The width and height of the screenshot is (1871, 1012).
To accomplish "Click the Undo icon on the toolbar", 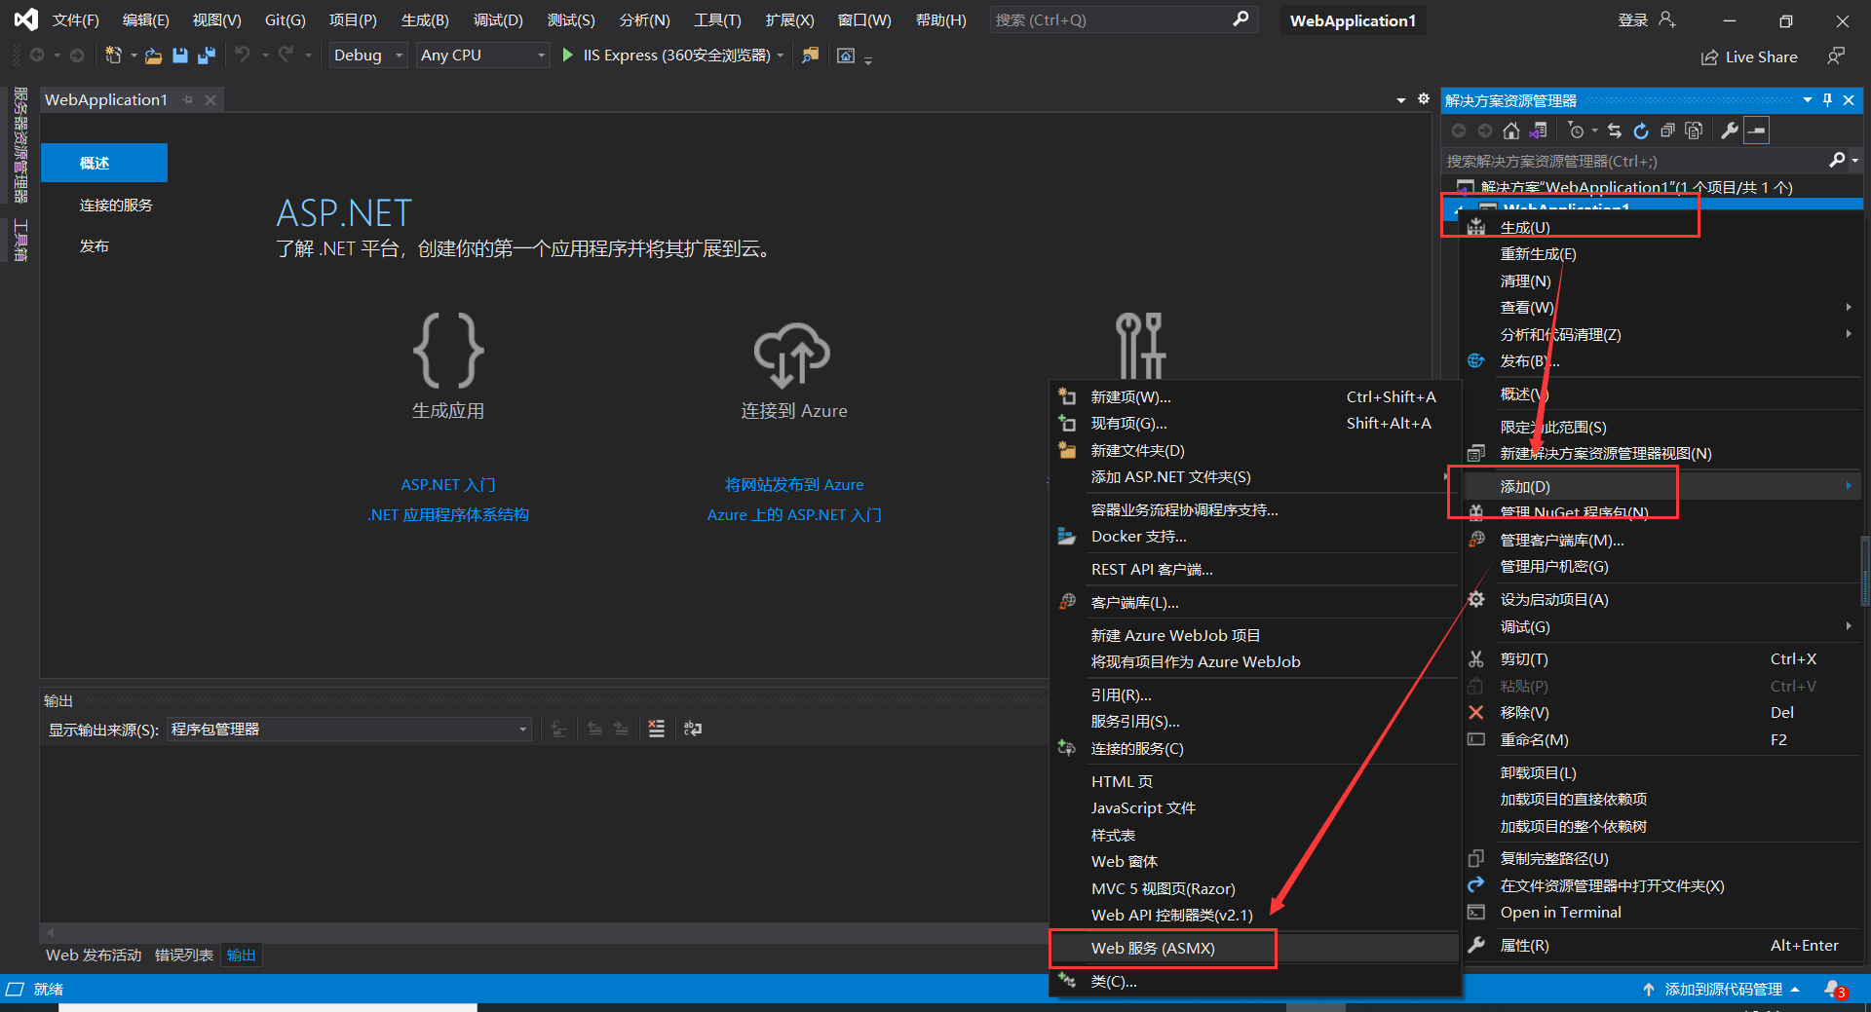I will point(244,56).
